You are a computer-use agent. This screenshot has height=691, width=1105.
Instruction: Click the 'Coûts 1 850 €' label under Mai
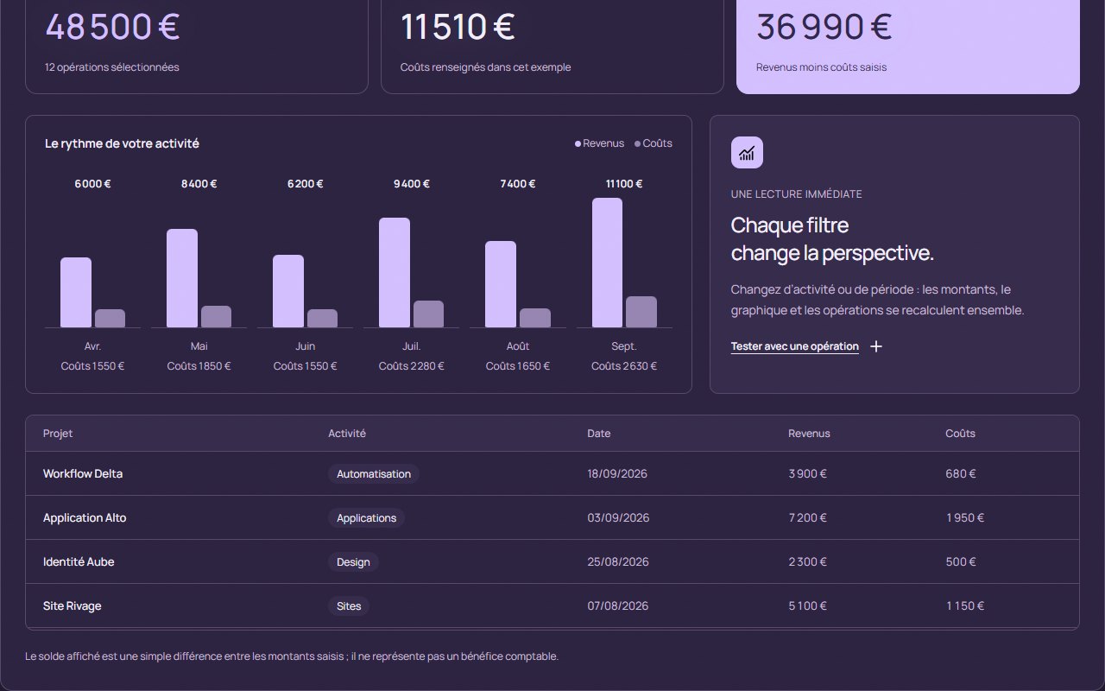[199, 366]
